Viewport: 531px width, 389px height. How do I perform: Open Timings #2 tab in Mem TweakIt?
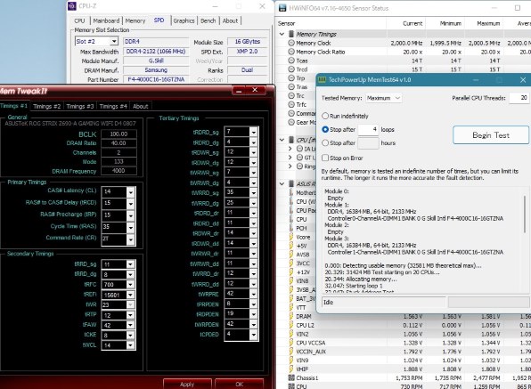(46, 106)
